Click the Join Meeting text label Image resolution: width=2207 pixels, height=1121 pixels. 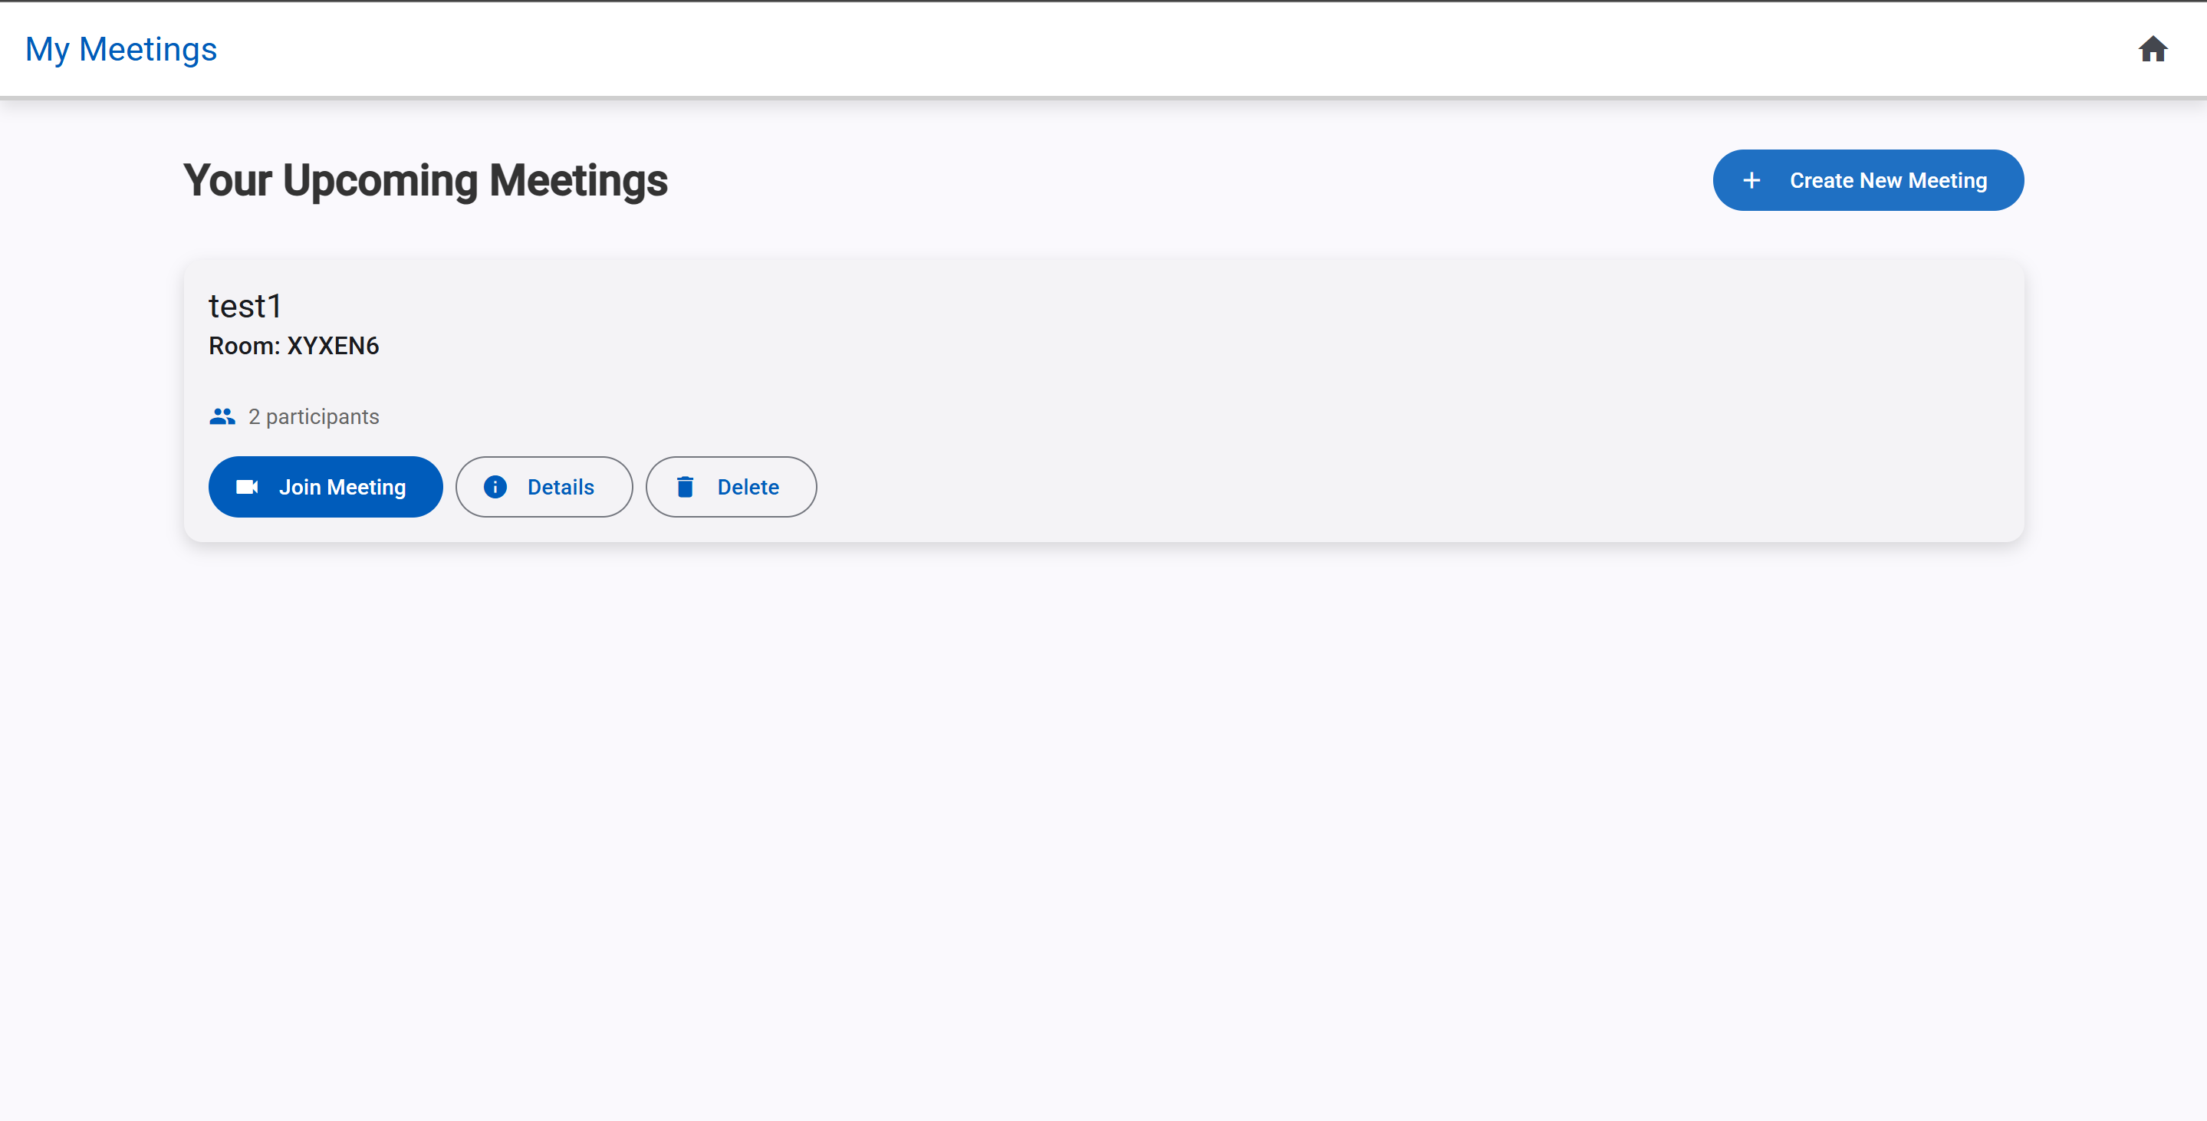tap(342, 488)
